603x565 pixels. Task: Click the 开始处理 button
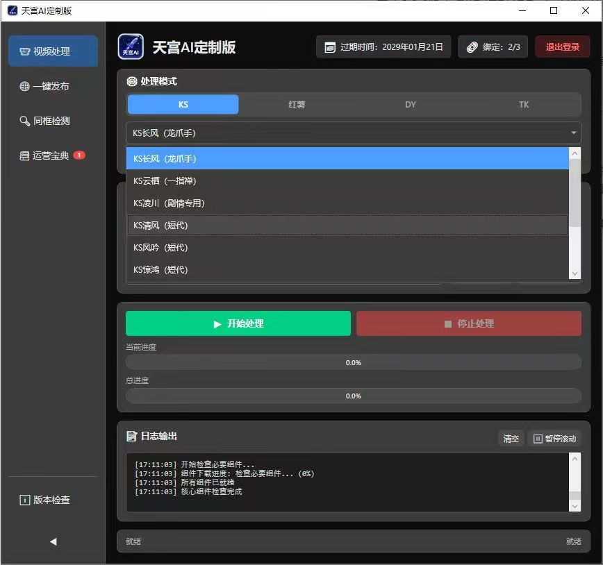pos(238,323)
